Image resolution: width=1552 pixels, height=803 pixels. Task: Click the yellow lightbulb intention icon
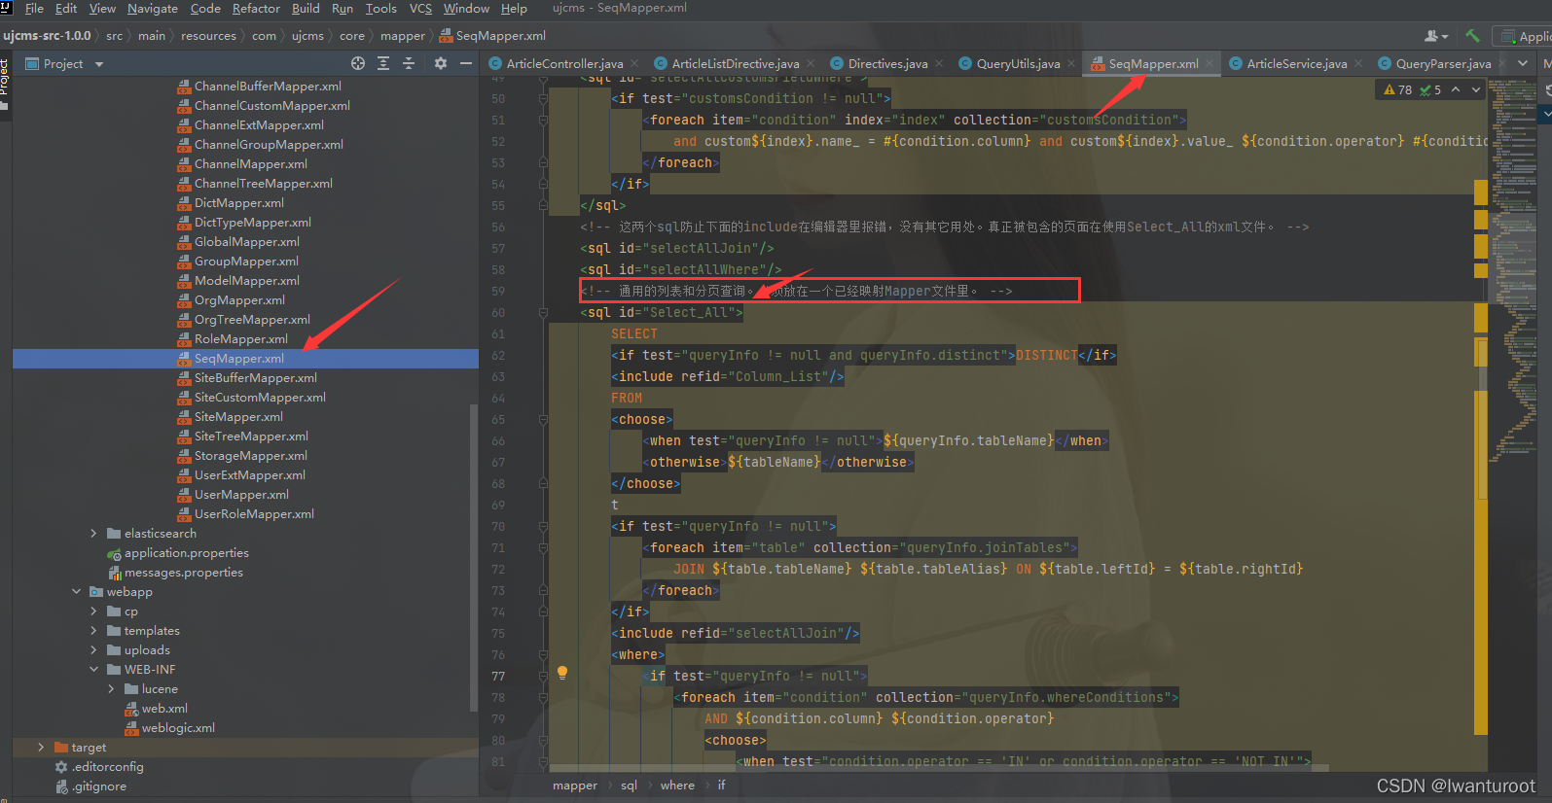(561, 673)
